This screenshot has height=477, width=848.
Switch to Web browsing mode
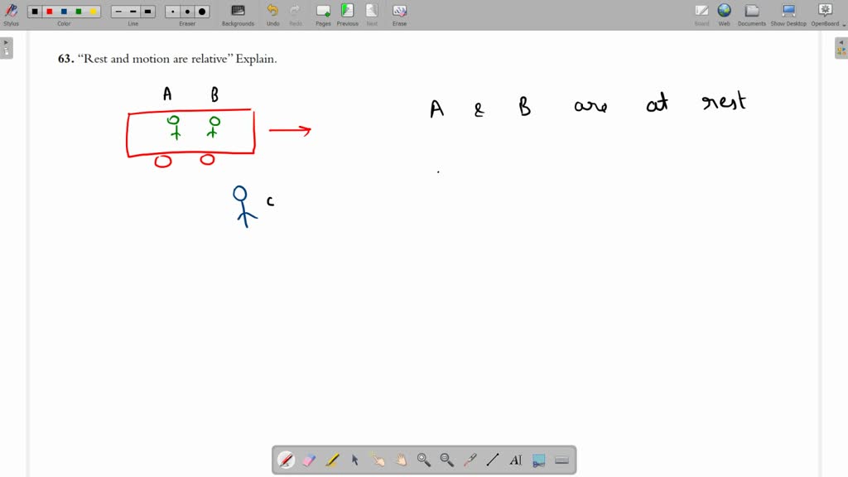point(724,12)
